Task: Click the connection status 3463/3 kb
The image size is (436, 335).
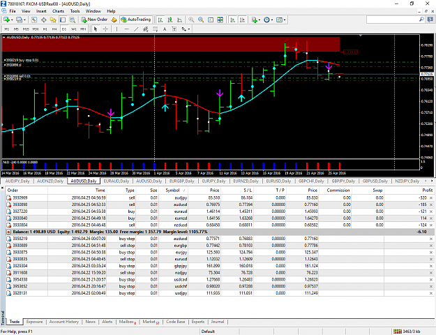Action: 407,332
